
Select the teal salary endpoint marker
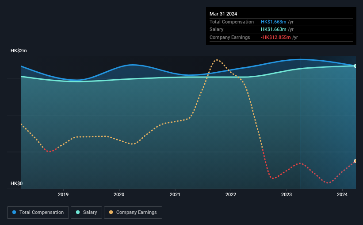point(355,66)
